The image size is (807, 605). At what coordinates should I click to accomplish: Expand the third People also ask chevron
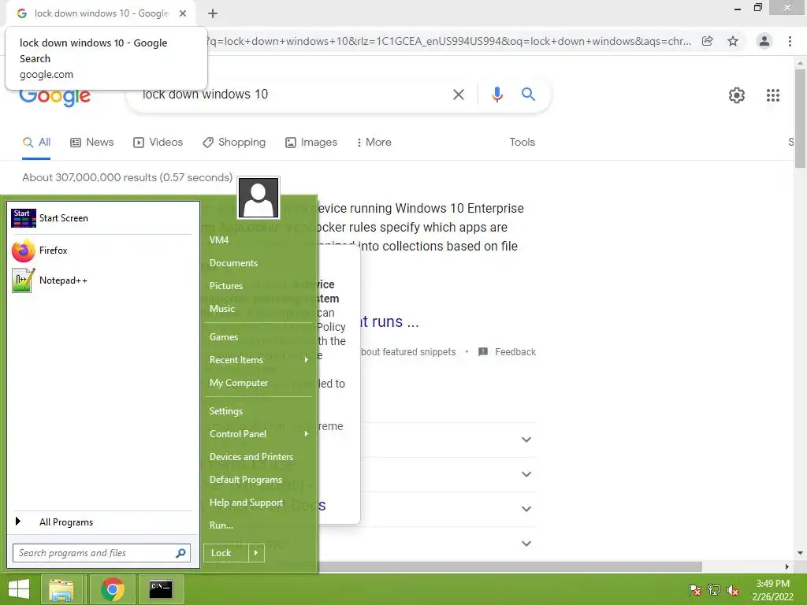(x=526, y=508)
